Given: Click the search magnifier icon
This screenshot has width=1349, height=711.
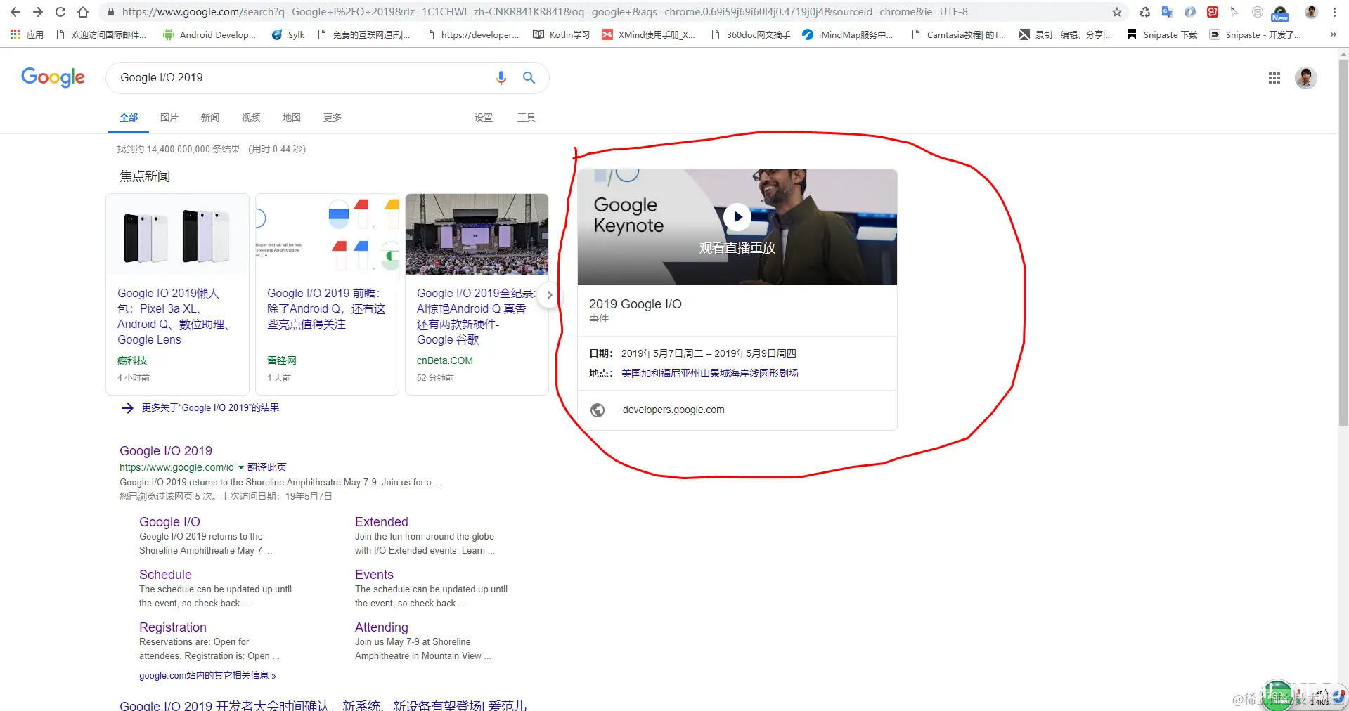Looking at the screenshot, I should [529, 77].
